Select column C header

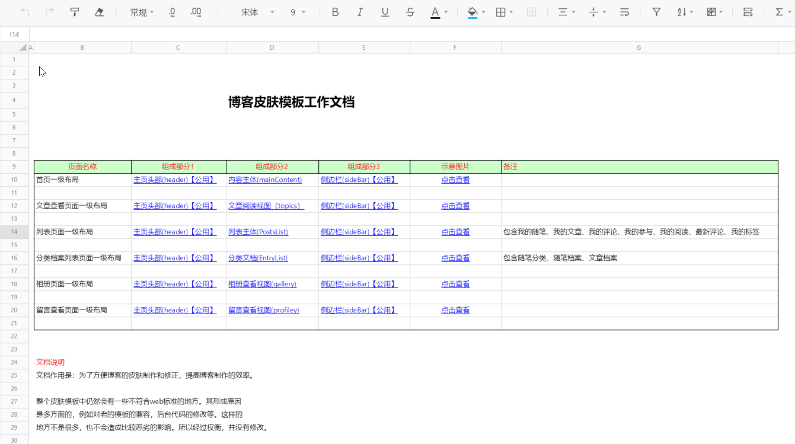(x=178, y=47)
